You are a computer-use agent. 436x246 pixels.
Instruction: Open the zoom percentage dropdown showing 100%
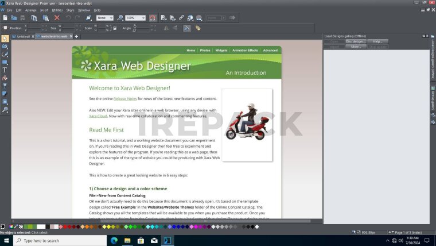(x=135, y=18)
